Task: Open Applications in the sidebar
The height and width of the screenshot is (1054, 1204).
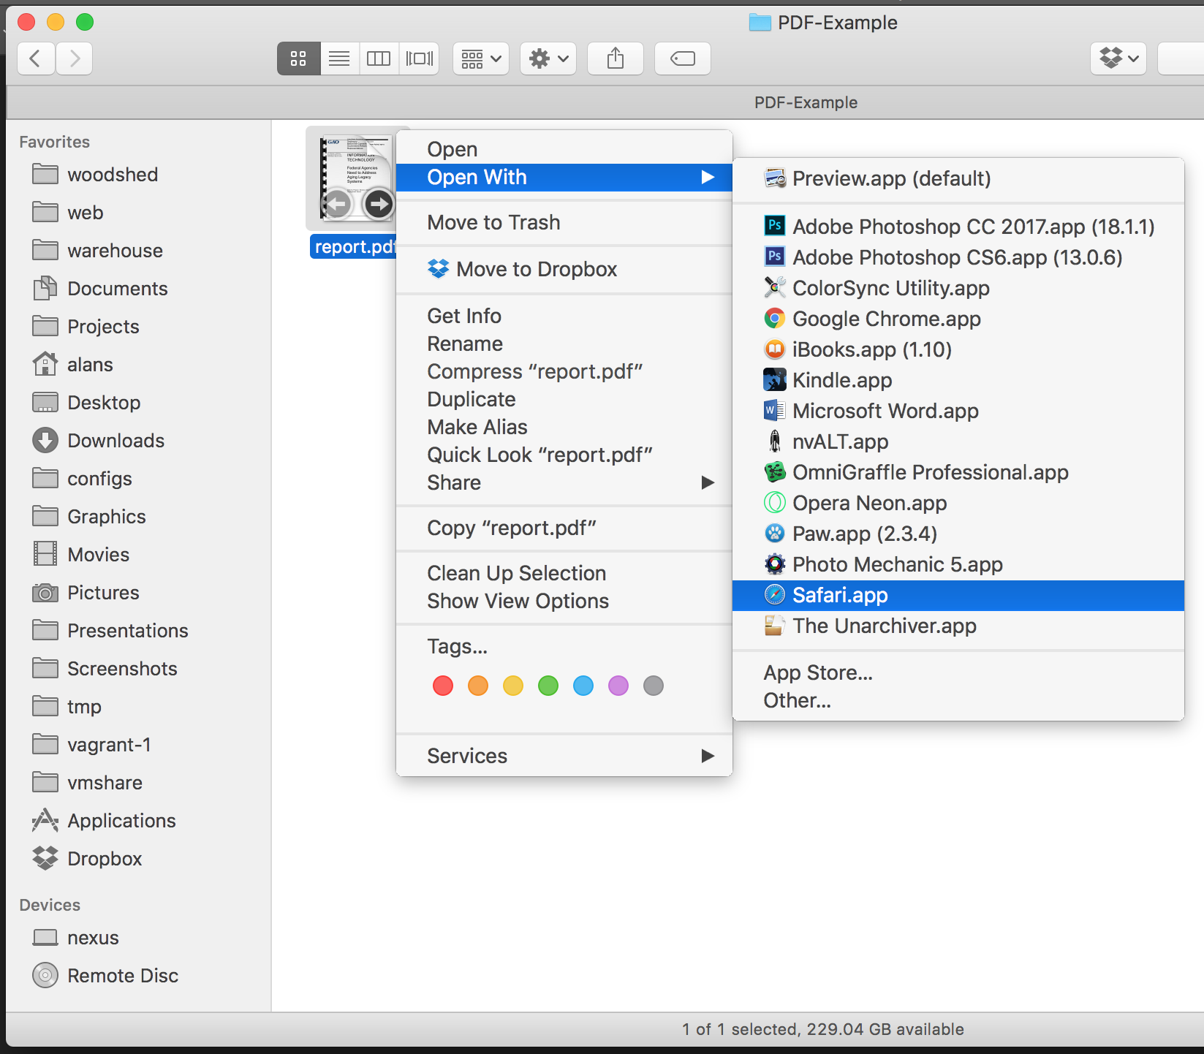Action: click(x=139, y=821)
